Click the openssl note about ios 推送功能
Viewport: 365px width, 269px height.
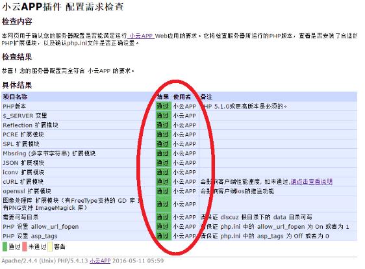tap(238, 191)
